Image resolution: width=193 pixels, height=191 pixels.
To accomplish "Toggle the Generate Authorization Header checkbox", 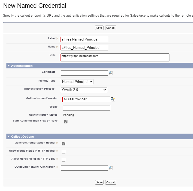I will [64, 144].
